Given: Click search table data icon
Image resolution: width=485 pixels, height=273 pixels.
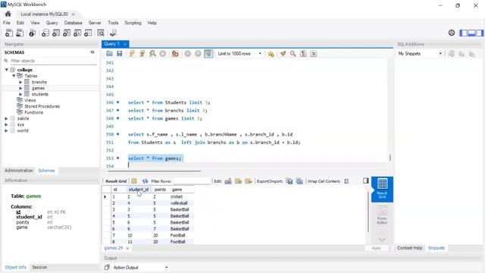Looking at the screenshot, I should click(101, 33).
